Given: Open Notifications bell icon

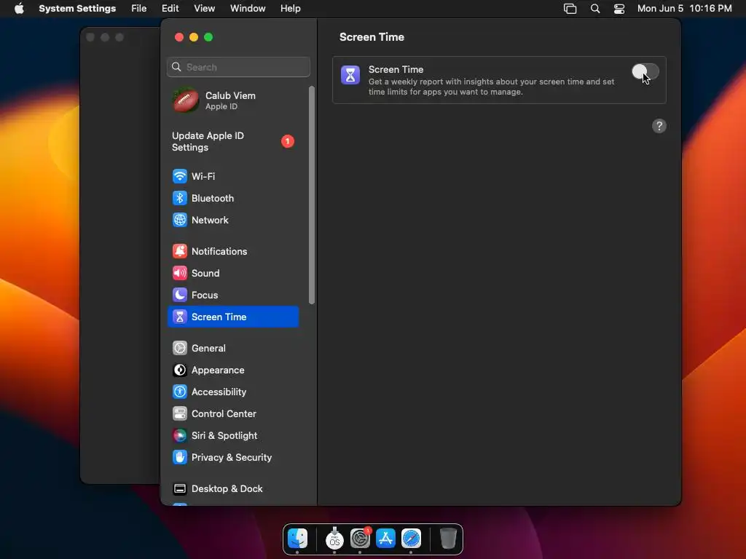Looking at the screenshot, I should pos(179,251).
